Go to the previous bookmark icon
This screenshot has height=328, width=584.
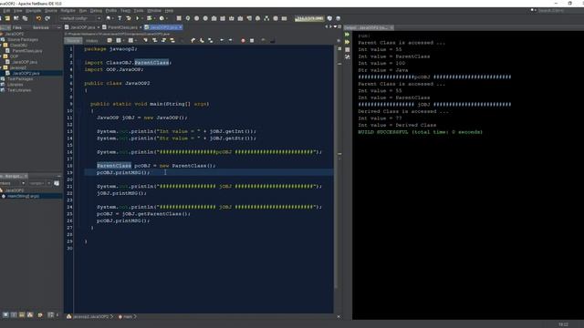tap(193, 40)
